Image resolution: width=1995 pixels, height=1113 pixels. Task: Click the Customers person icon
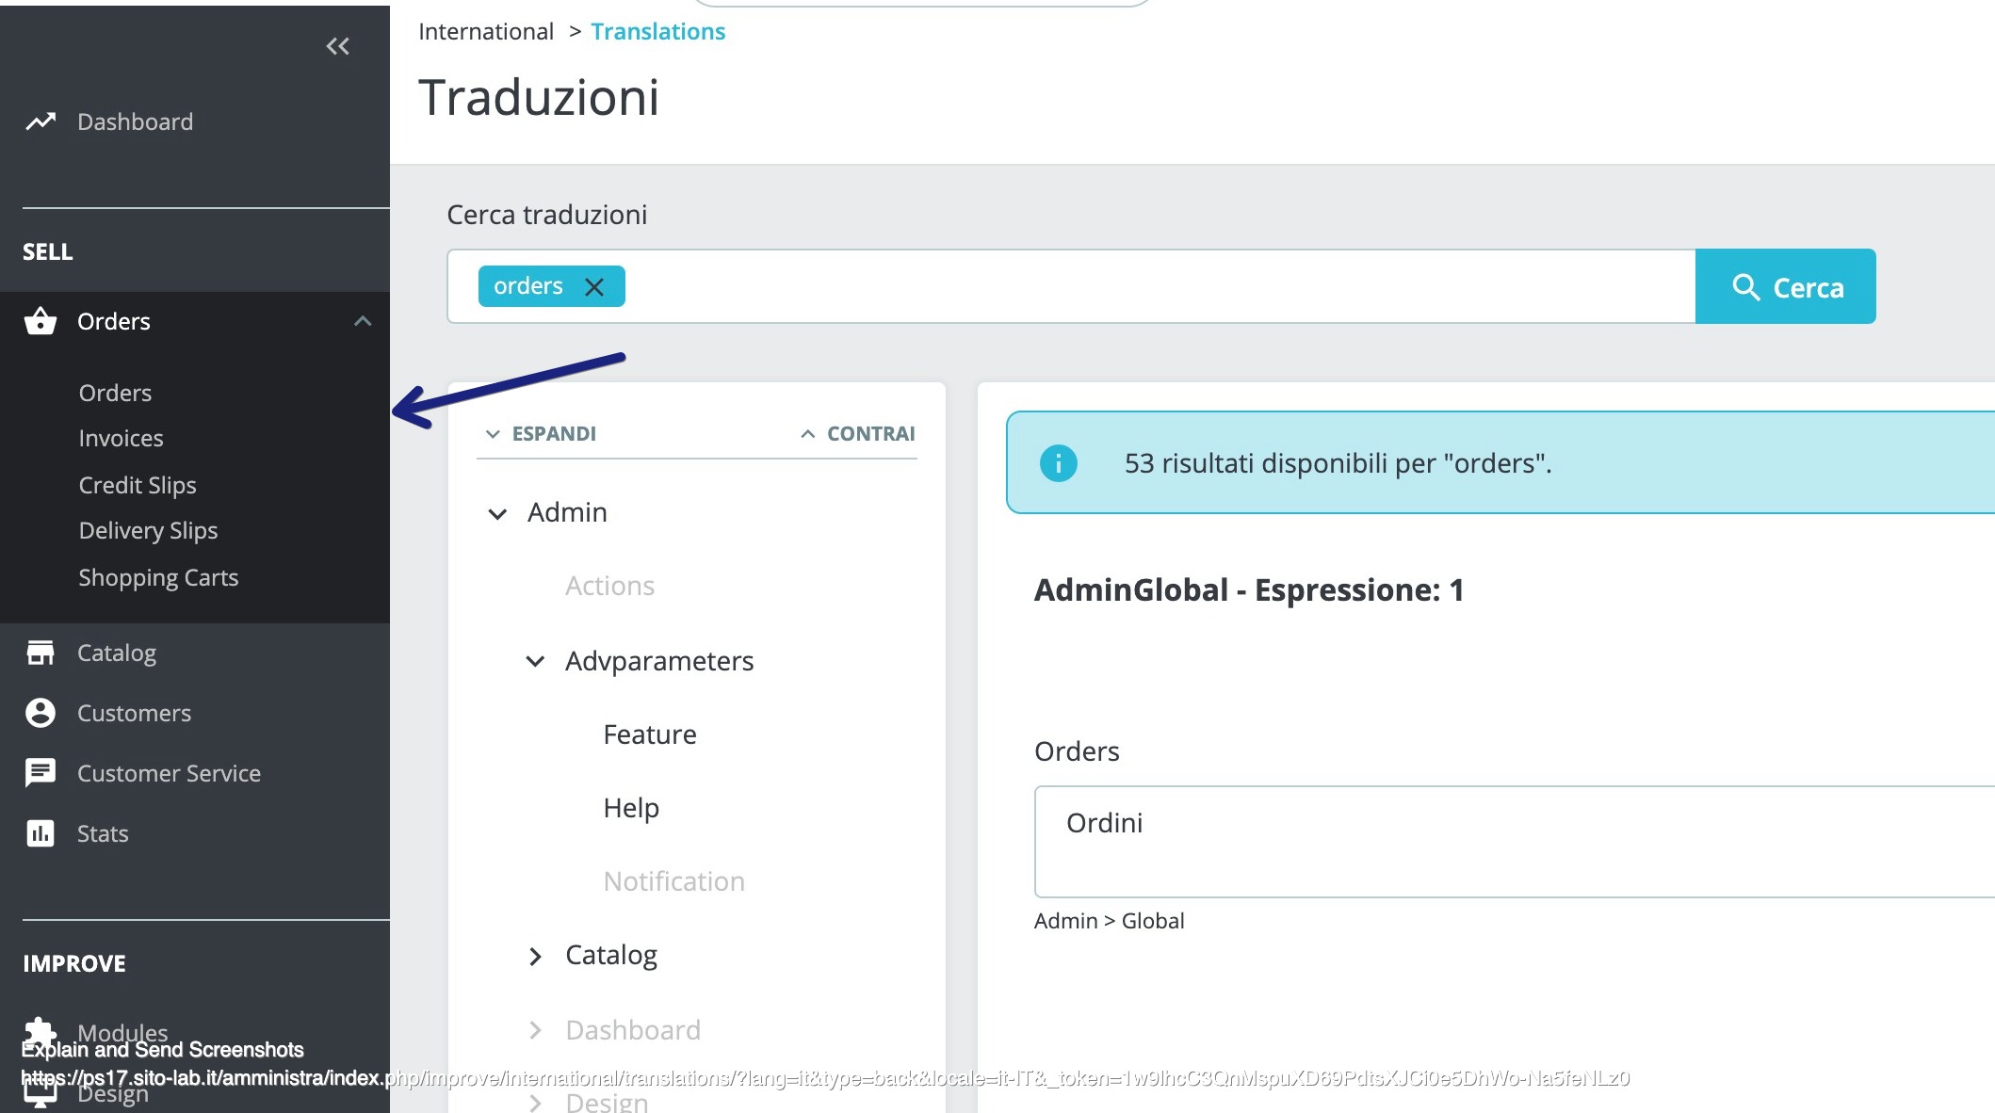point(40,713)
